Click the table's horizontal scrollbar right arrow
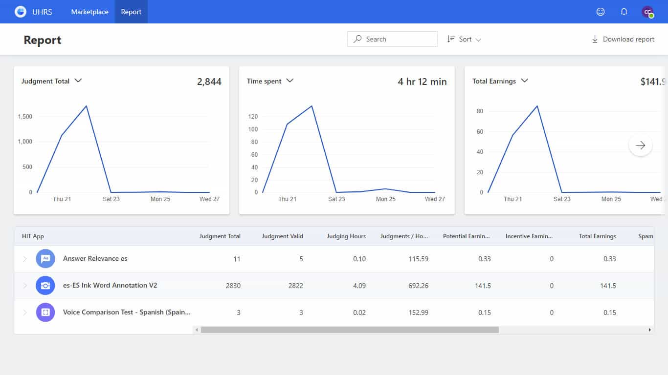 [650, 330]
